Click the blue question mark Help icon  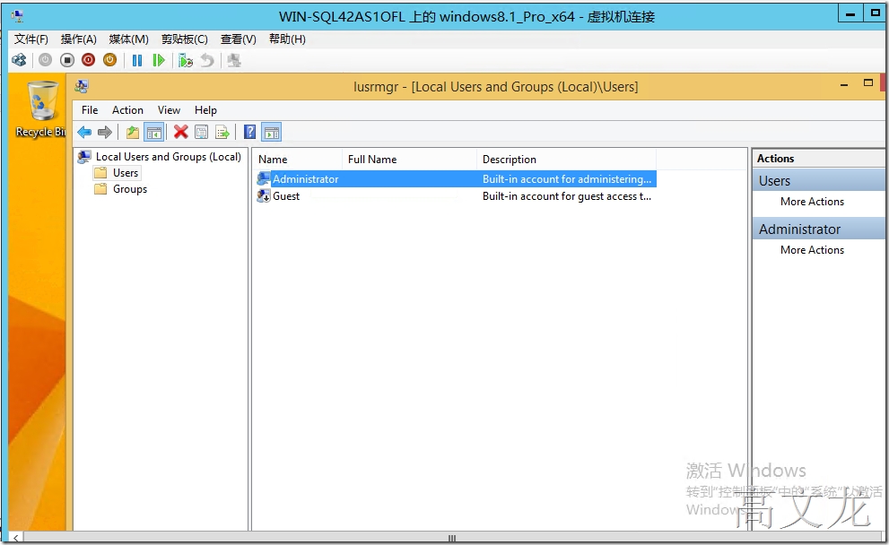249,132
